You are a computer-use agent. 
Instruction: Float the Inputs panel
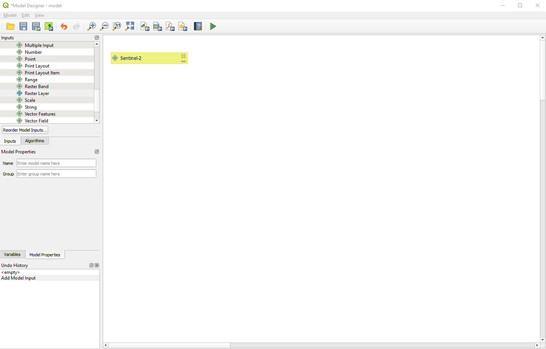(x=97, y=38)
